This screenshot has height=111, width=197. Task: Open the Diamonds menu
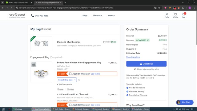pos(98,15)
